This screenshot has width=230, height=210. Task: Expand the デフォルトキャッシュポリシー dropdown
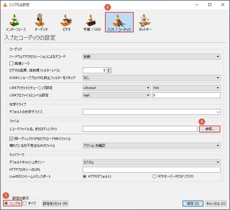[218, 162]
